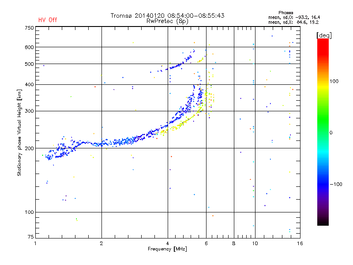Click the x-axis tick label '2'

pos(101,243)
